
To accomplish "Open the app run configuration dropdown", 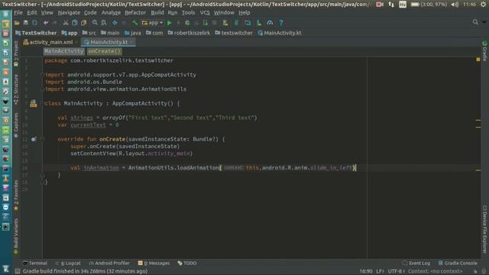I will pyautogui.click(x=152, y=23).
